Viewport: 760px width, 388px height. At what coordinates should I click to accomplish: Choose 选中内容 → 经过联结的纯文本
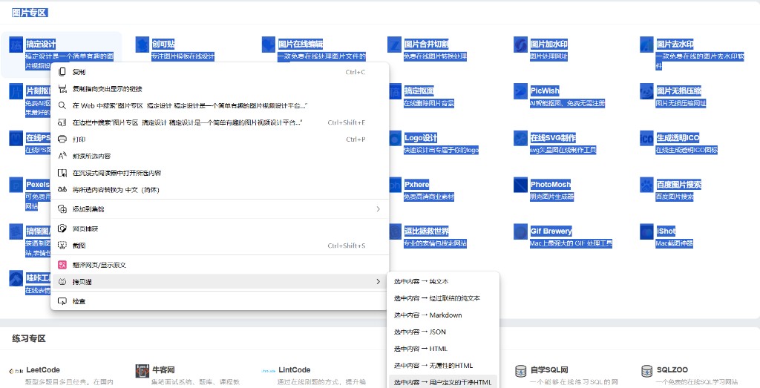click(x=444, y=298)
